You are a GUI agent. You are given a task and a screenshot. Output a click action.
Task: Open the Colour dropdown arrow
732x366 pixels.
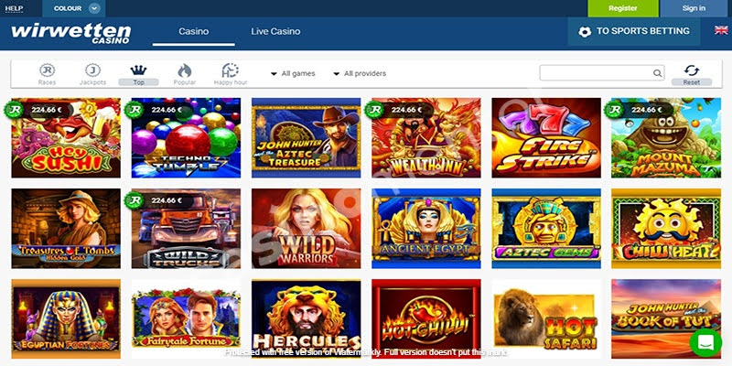tap(94, 8)
